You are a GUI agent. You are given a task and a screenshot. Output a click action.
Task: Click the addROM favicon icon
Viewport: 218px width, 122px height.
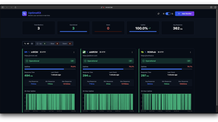tap(84, 52)
